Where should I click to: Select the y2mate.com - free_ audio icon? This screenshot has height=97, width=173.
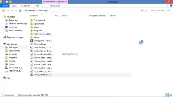click(32, 68)
